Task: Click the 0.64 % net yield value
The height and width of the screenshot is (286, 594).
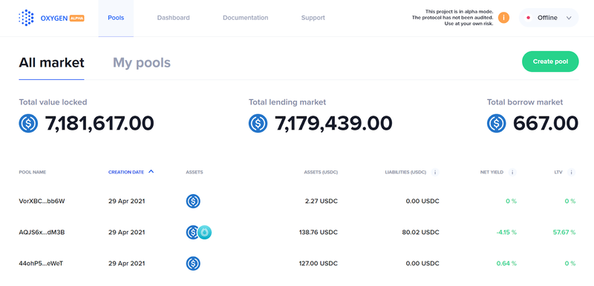Action: point(506,263)
